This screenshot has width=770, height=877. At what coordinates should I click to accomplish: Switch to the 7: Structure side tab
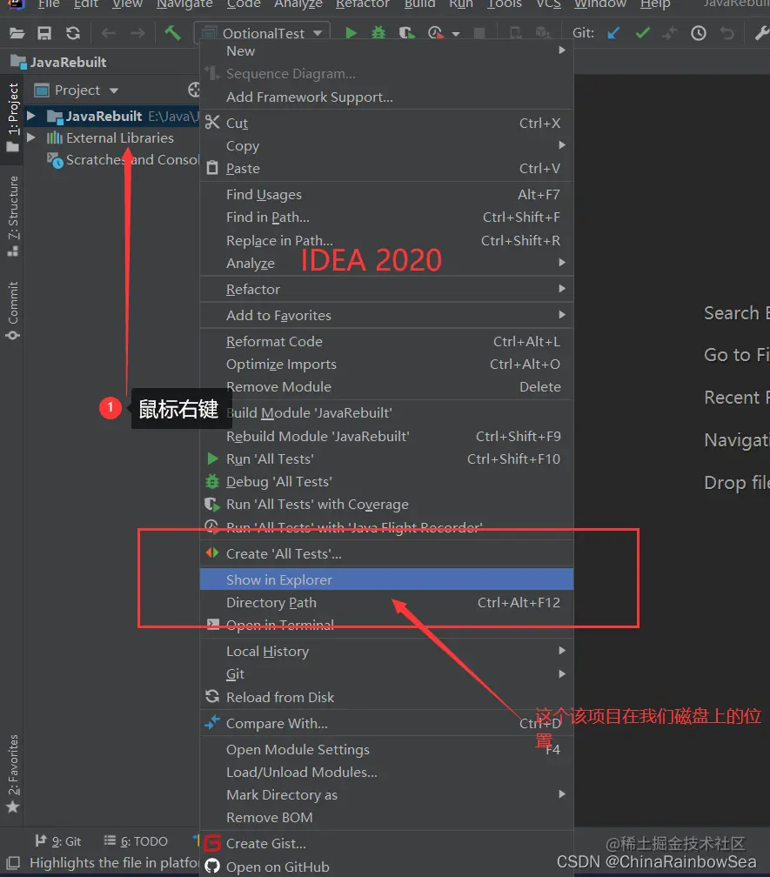click(x=12, y=217)
